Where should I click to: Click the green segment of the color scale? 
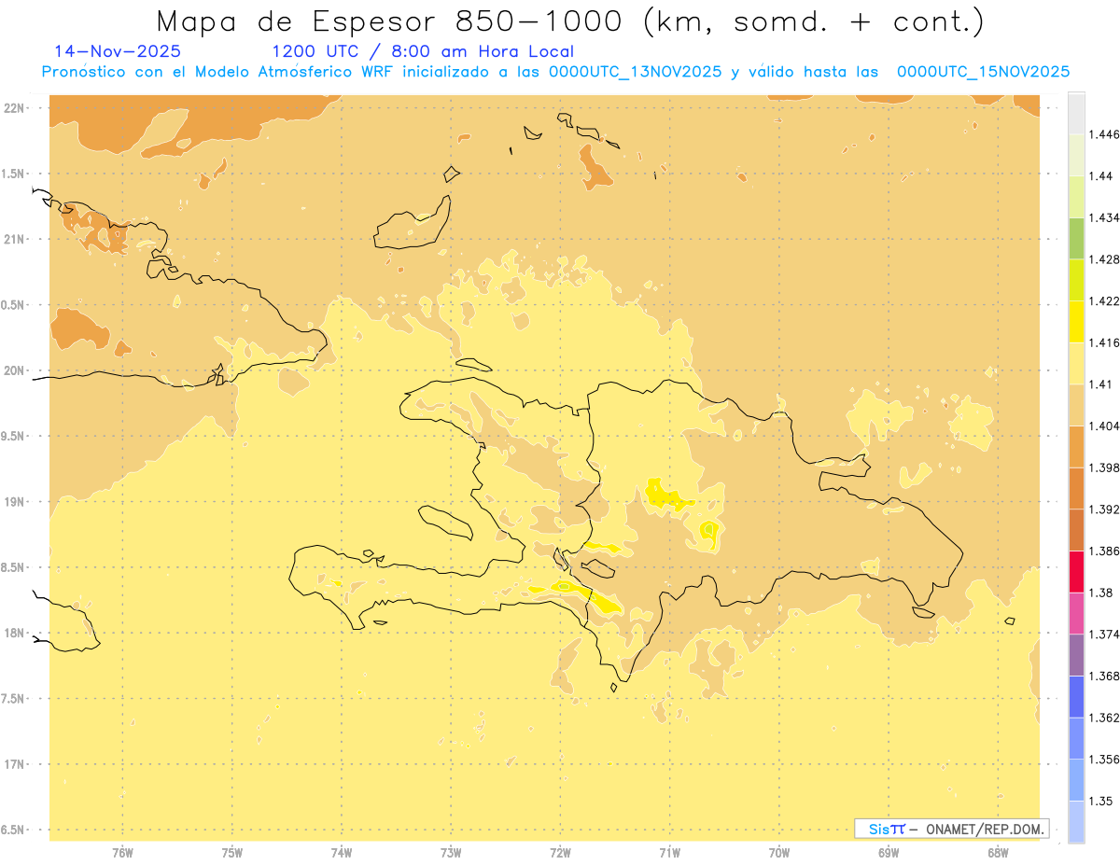1076,238
